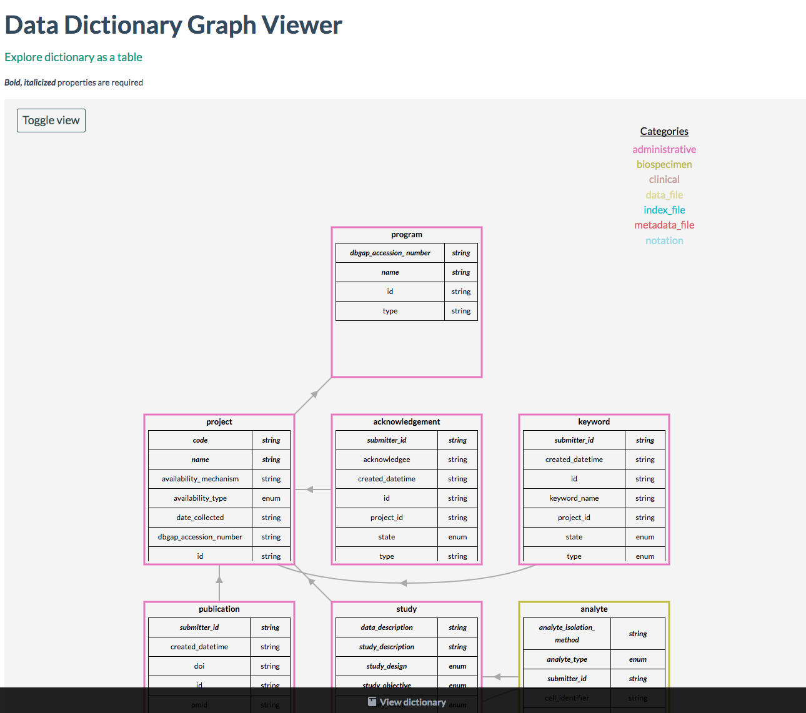Image resolution: width=806 pixels, height=713 pixels.
Task: Select the administrative category in legend
Action: [664, 149]
